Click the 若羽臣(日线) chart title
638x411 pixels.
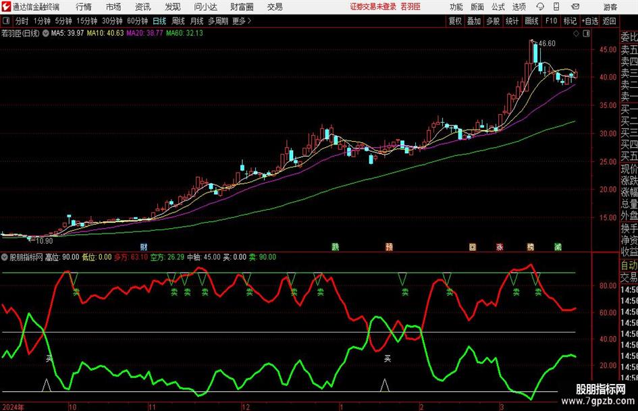(x=21, y=33)
